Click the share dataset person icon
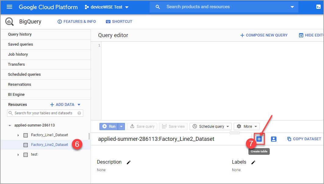Viewport: 324px width, 184px height. click(x=274, y=139)
